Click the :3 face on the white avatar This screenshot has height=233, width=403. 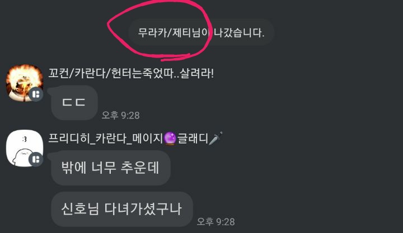(25, 139)
